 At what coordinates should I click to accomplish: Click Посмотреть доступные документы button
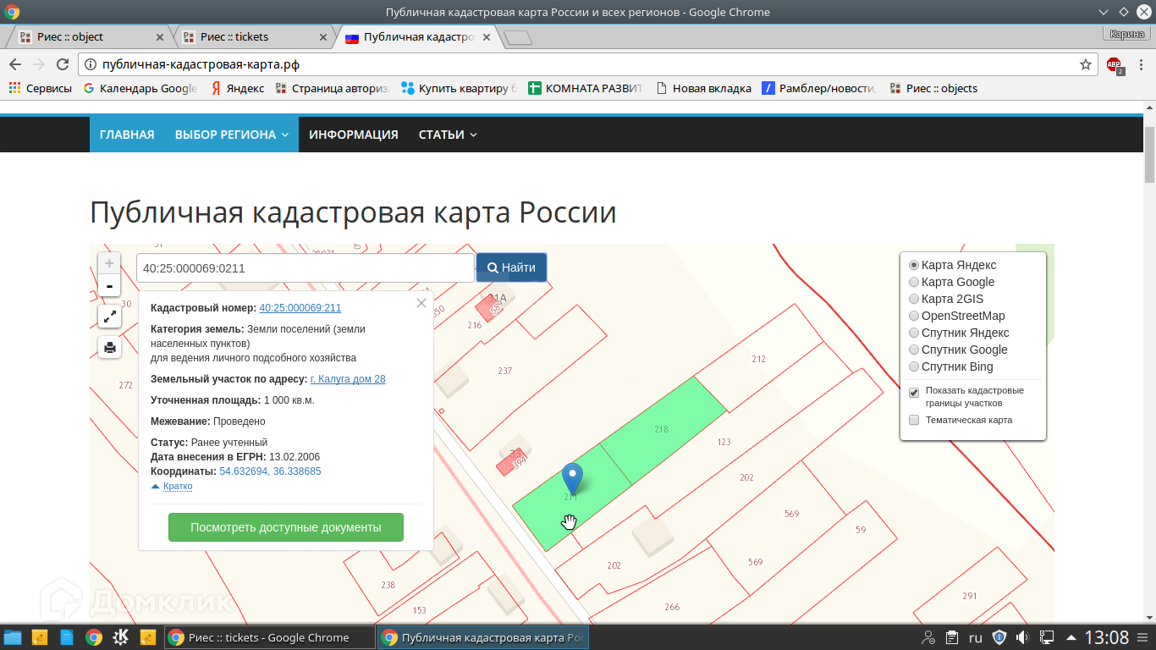point(286,527)
